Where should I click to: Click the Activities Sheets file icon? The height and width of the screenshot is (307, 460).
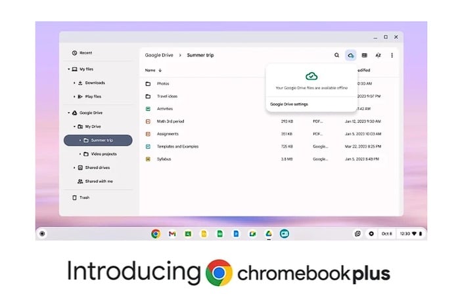pyautogui.click(x=148, y=109)
